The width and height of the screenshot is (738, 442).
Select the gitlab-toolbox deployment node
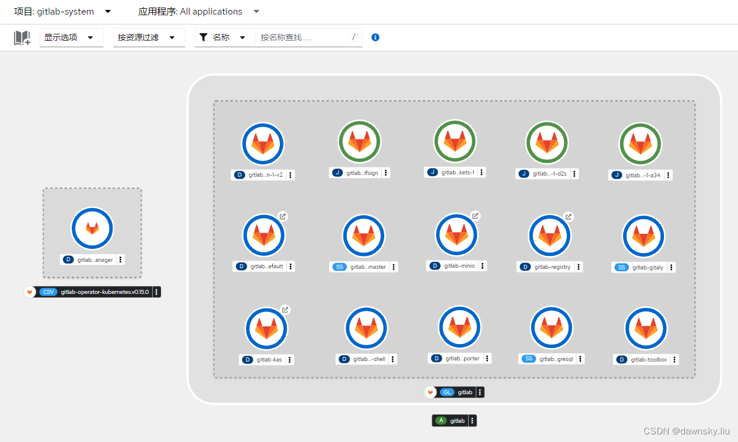(646, 328)
